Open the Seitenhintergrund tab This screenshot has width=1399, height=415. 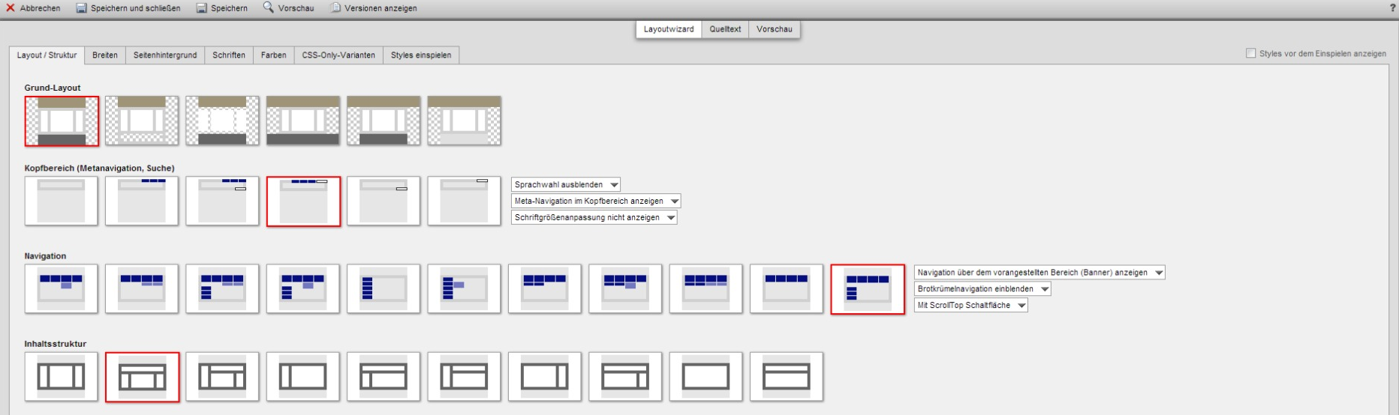coord(165,55)
